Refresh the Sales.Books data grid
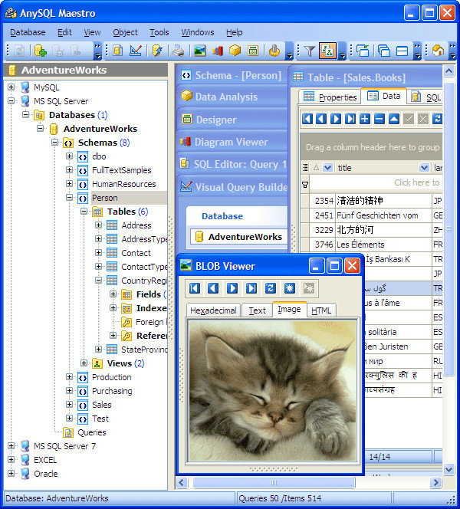Image resolution: width=460 pixels, height=509 pixels. click(x=437, y=119)
